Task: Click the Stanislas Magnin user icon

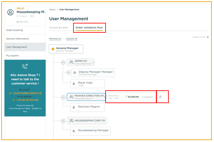Action: (74, 107)
